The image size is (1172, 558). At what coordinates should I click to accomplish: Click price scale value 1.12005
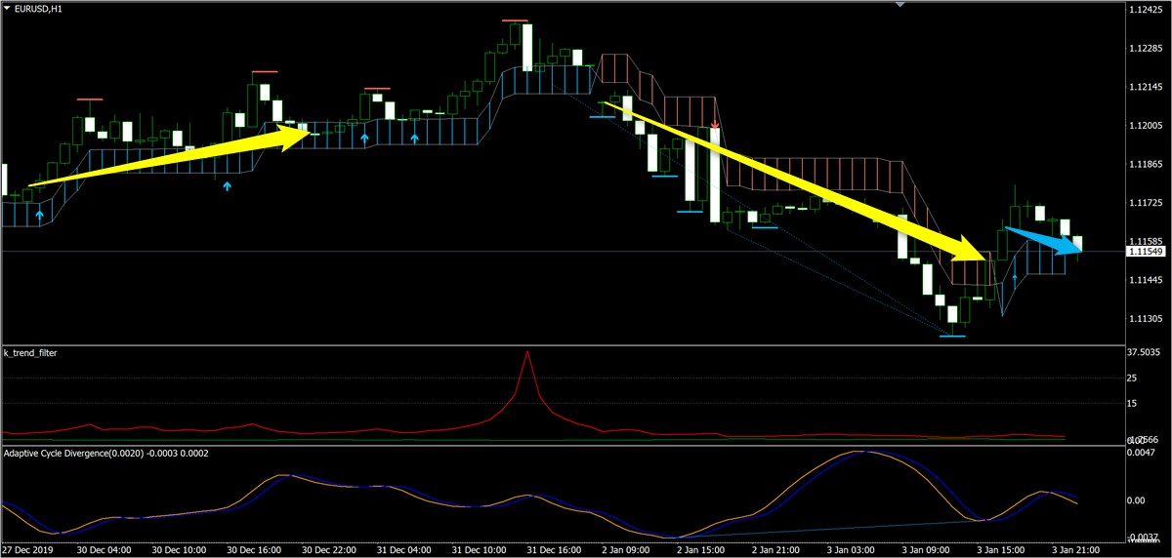(x=1144, y=126)
